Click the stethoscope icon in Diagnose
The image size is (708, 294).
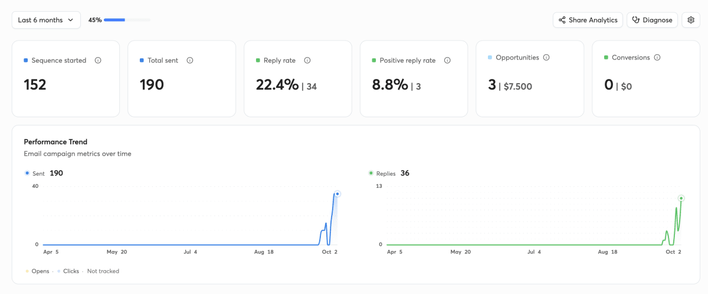pos(636,20)
